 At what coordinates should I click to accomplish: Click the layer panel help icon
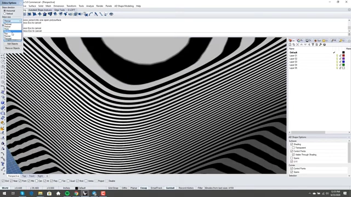pos(324,45)
